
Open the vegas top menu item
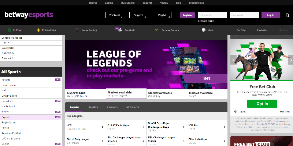(164, 3)
